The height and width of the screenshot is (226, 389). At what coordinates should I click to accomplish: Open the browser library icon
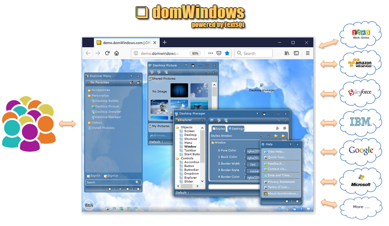287,53
